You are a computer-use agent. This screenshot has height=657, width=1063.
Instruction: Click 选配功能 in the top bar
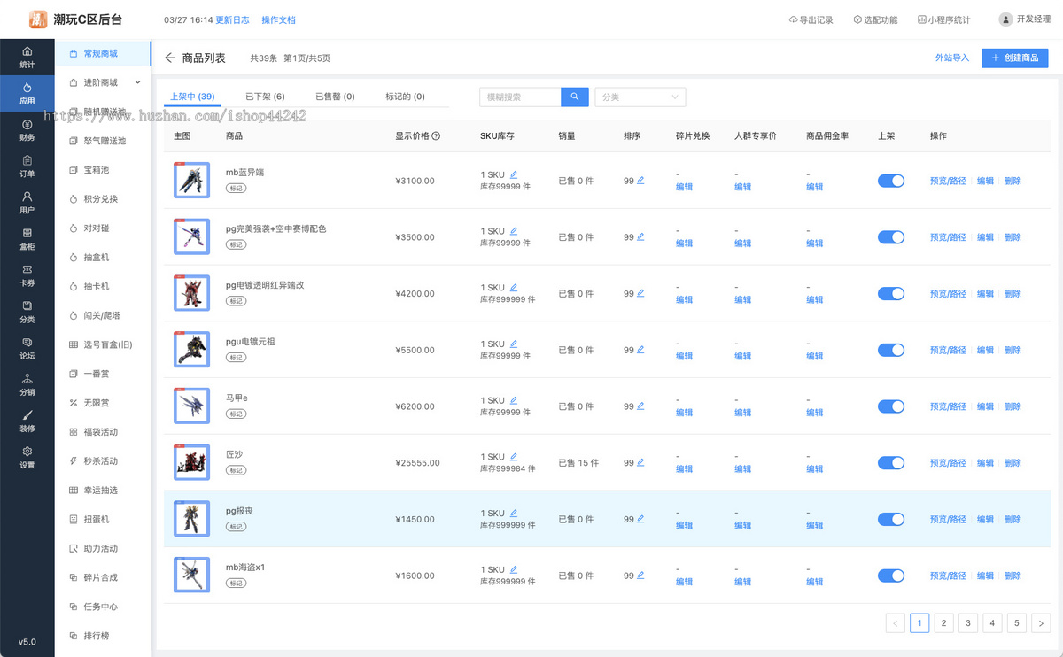coord(875,19)
